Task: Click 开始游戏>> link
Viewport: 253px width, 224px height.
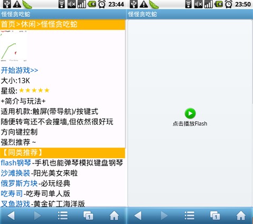Action: (20, 71)
